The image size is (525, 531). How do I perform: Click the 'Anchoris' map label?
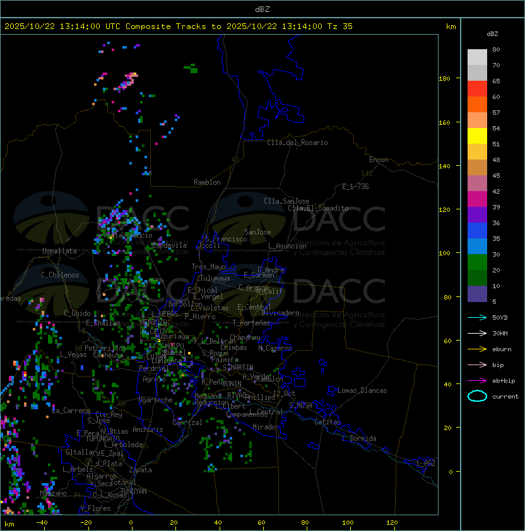pyautogui.click(x=148, y=429)
